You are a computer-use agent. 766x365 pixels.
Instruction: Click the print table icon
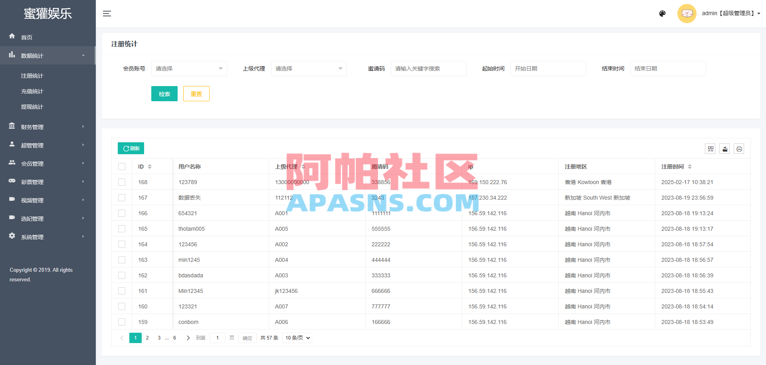click(739, 148)
